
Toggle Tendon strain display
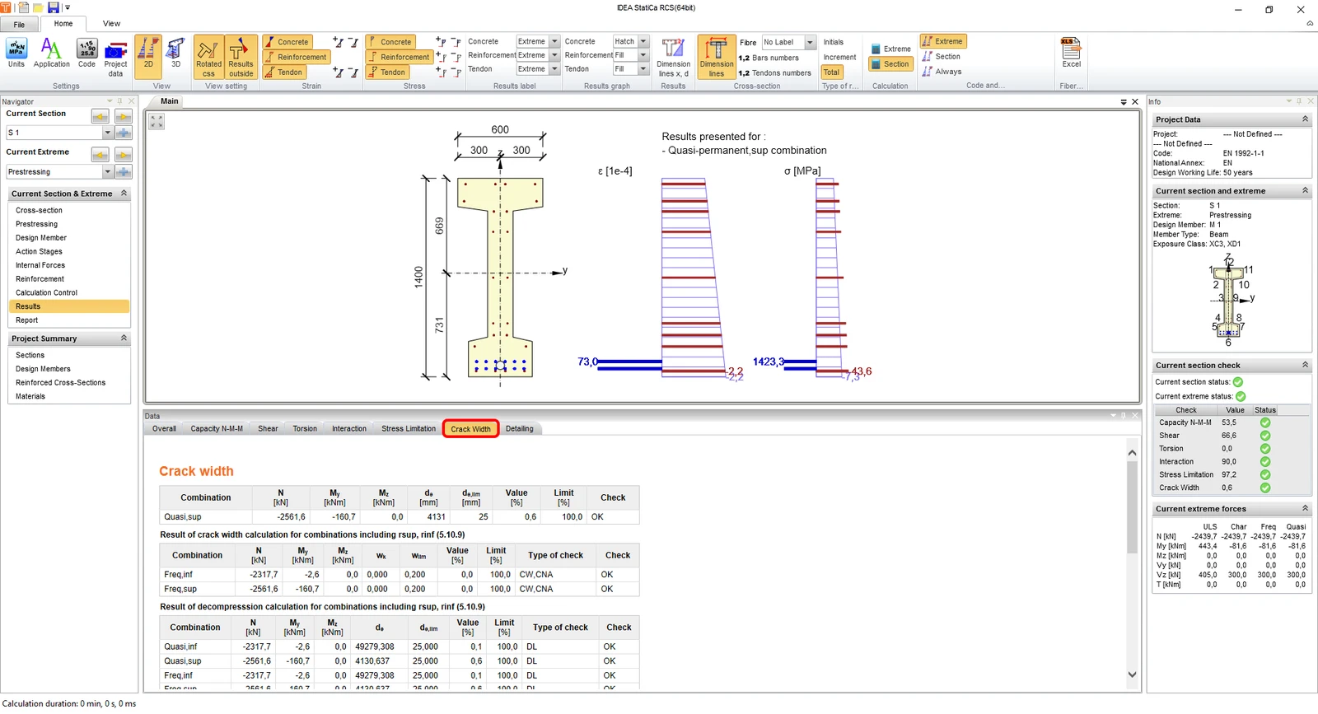tap(283, 72)
